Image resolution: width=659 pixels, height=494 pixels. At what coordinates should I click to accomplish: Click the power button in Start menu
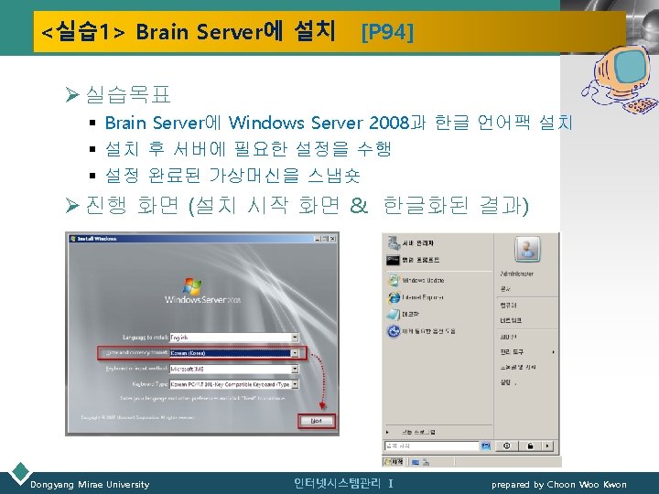[507, 446]
